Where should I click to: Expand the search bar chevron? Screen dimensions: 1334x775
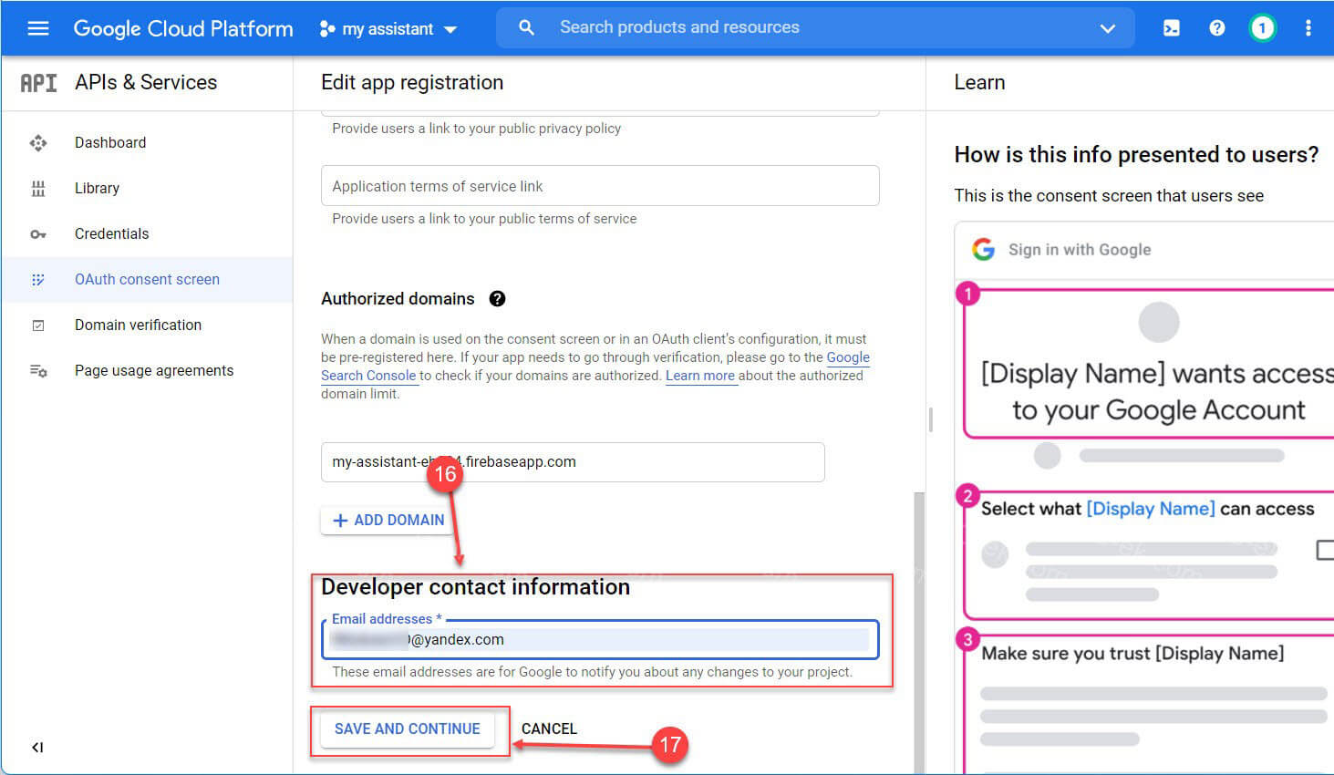coord(1106,28)
